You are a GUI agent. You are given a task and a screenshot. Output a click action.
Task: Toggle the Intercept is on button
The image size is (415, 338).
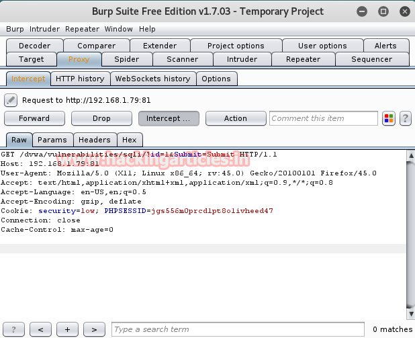pyautogui.click(x=169, y=118)
